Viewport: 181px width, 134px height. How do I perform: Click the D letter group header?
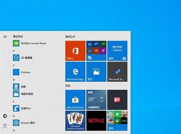point(14,80)
